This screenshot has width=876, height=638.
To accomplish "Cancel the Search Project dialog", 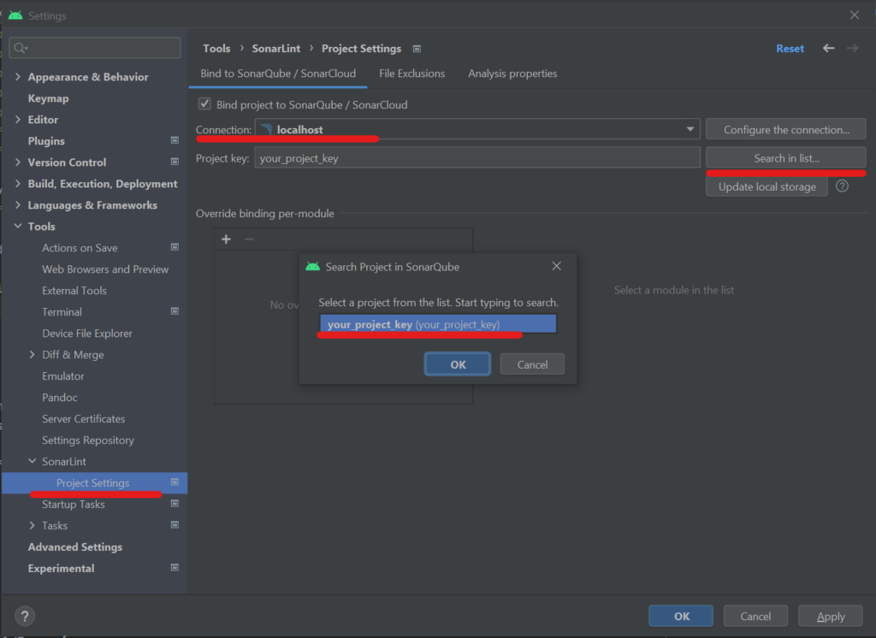I will 532,364.
